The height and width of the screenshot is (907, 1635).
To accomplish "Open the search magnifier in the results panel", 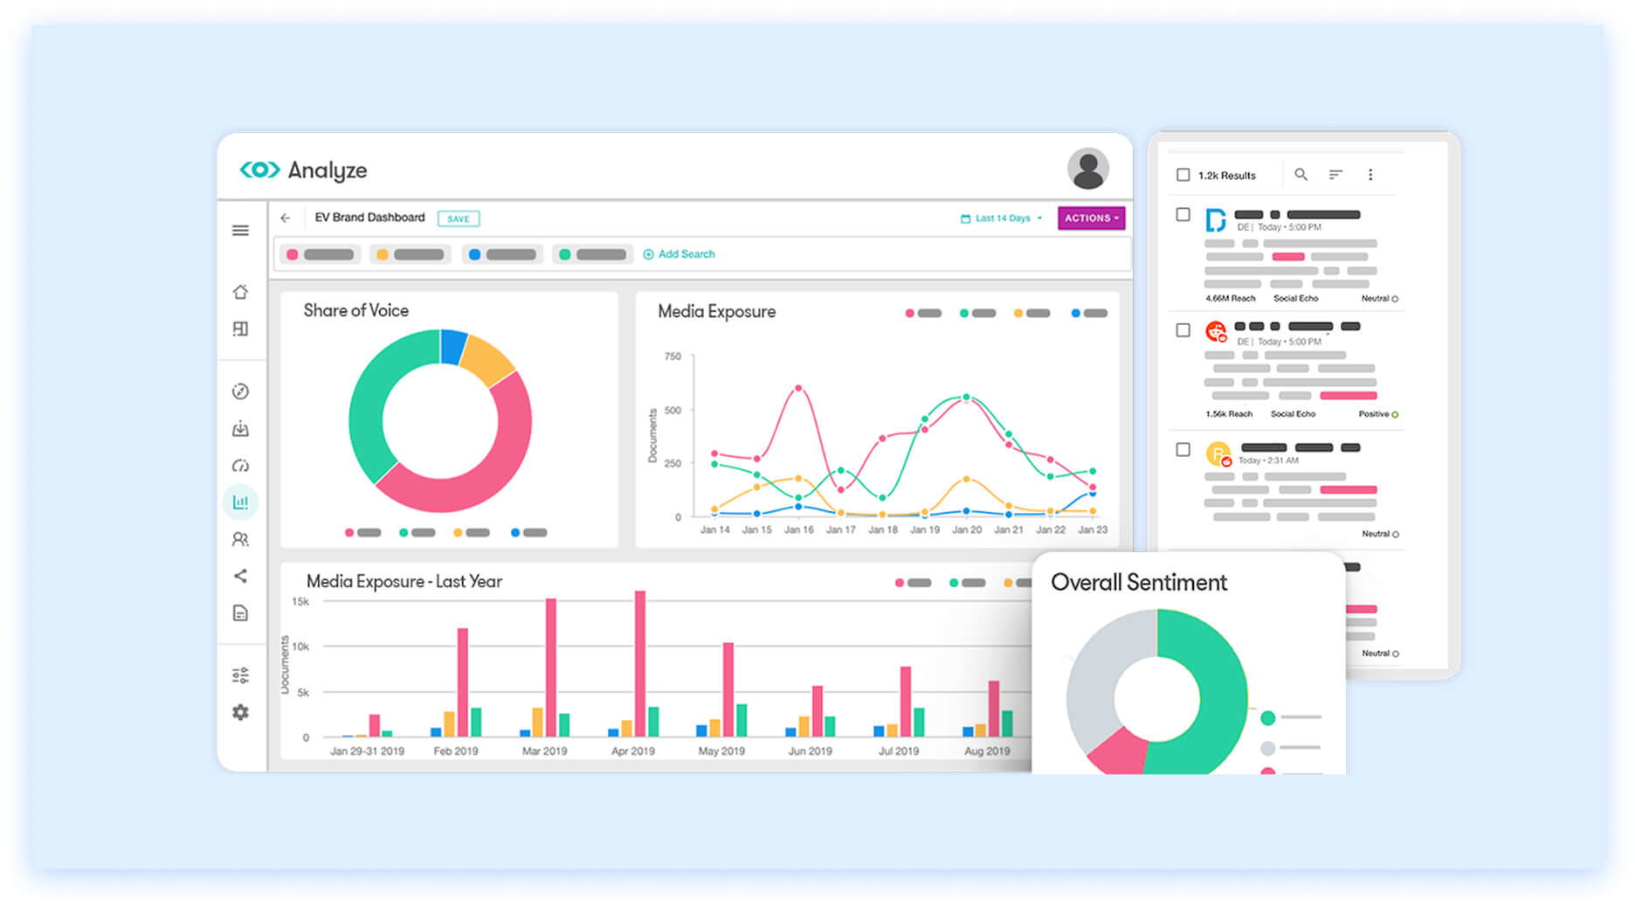I will (1300, 174).
